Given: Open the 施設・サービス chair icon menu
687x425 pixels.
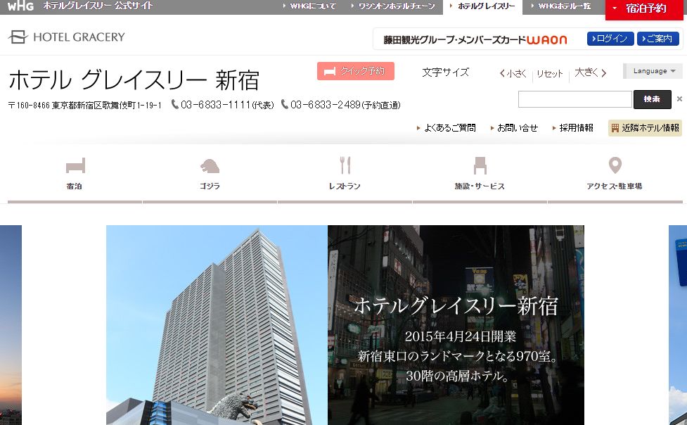Looking at the screenshot, I should pos(480,174).
